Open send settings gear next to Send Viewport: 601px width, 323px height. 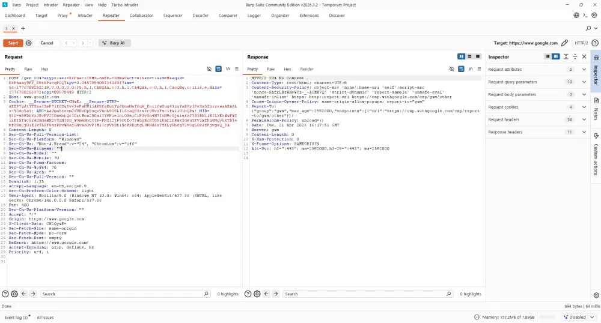tap(28, 43)
